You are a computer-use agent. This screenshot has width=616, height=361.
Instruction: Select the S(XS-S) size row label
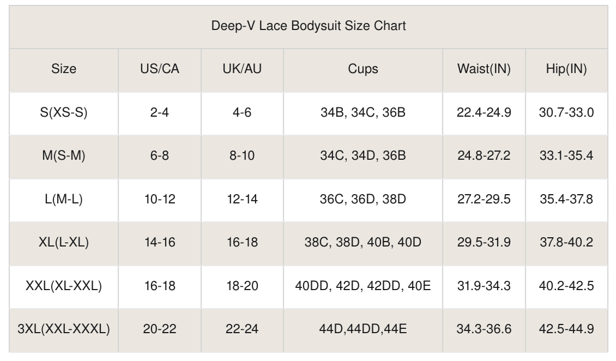tap(64, 113)
